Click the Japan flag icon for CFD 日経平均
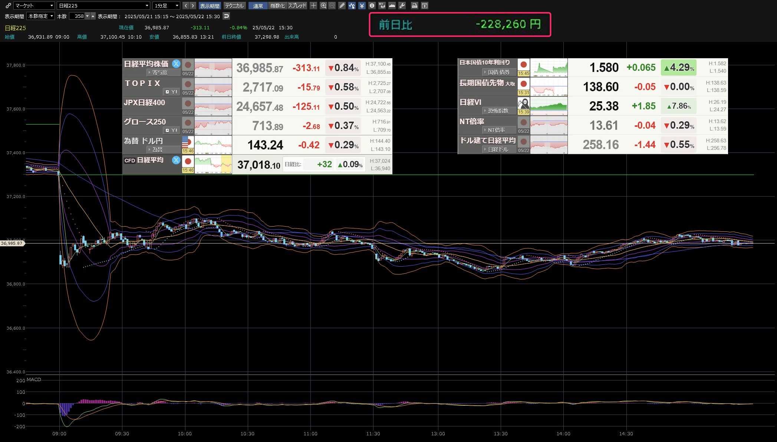The height and width of the screenshot is (442, 777). [x=188, y=161]
